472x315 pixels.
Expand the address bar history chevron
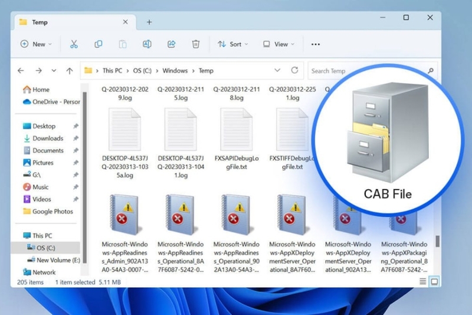click(x=277, y=70)
